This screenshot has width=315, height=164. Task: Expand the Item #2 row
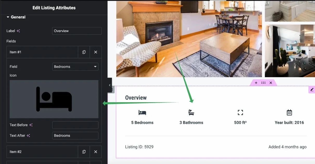[x=42, y=152]
